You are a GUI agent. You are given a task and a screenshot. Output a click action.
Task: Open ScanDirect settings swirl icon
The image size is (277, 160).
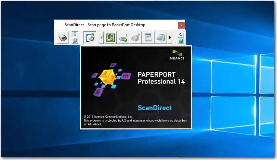tap(181, 34)
